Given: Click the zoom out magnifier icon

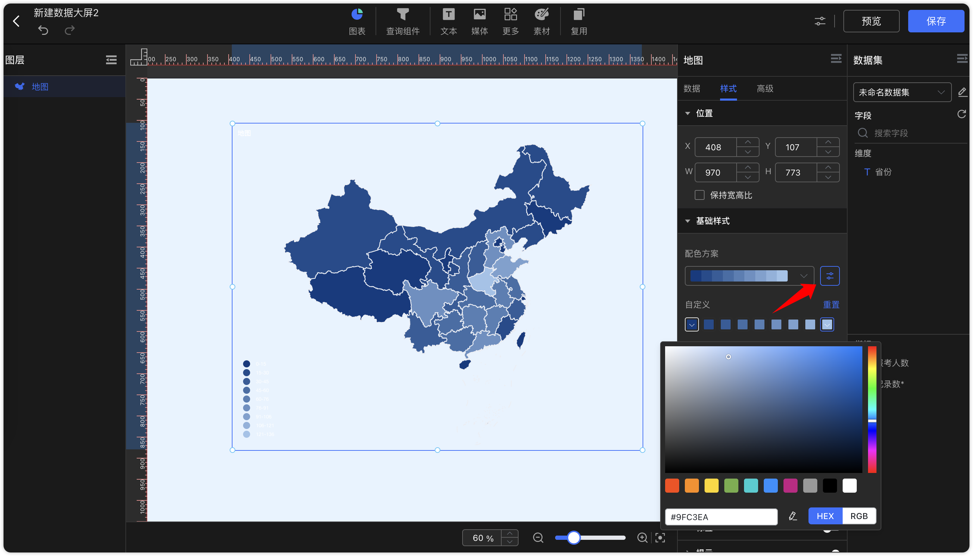Looking at the screenshot, I should coord(538,538).
